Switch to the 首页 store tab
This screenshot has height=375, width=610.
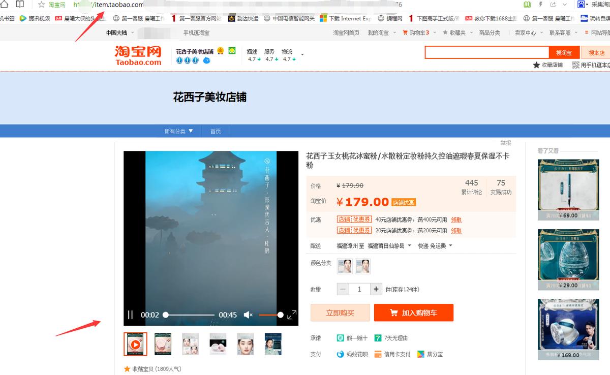(215, 131)
